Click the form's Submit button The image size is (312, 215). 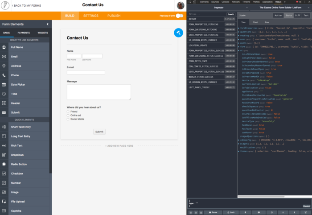coord(99,132)
